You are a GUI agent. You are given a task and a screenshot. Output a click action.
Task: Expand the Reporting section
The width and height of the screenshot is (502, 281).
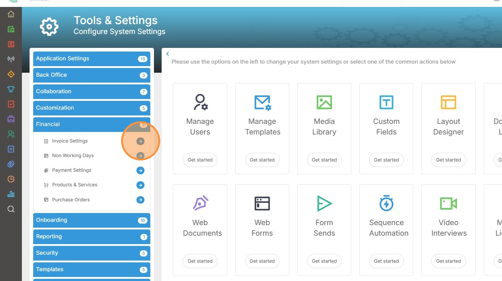(x=92, y=237)
